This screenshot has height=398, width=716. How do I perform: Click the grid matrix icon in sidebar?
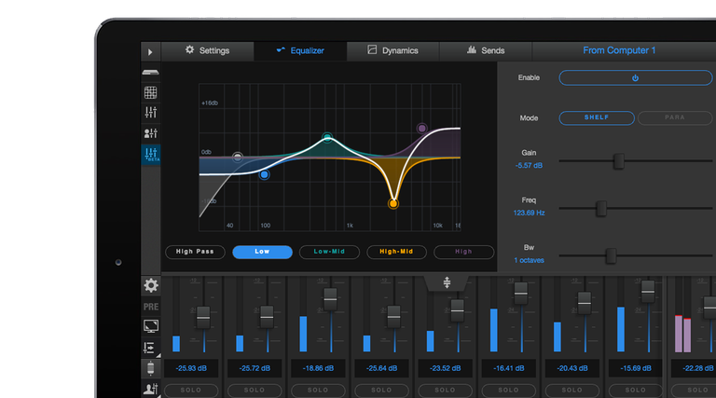point(150,92)
